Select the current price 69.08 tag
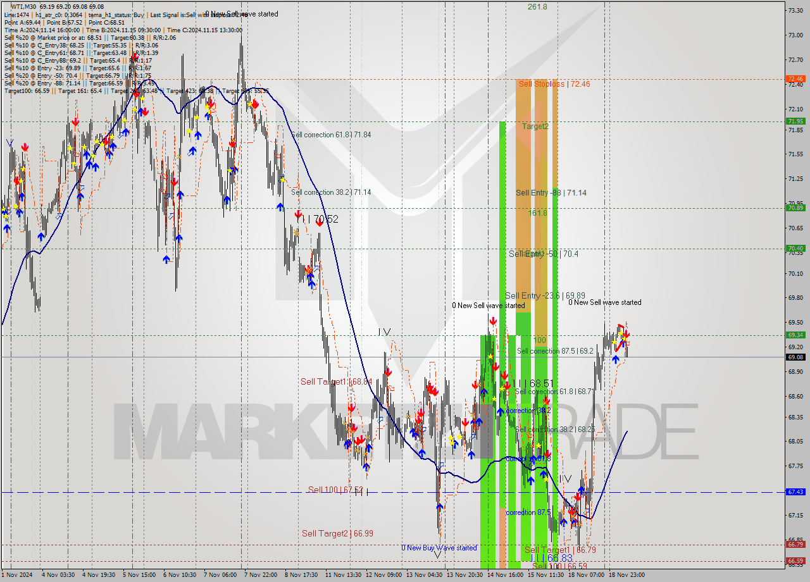 point(795,357)
